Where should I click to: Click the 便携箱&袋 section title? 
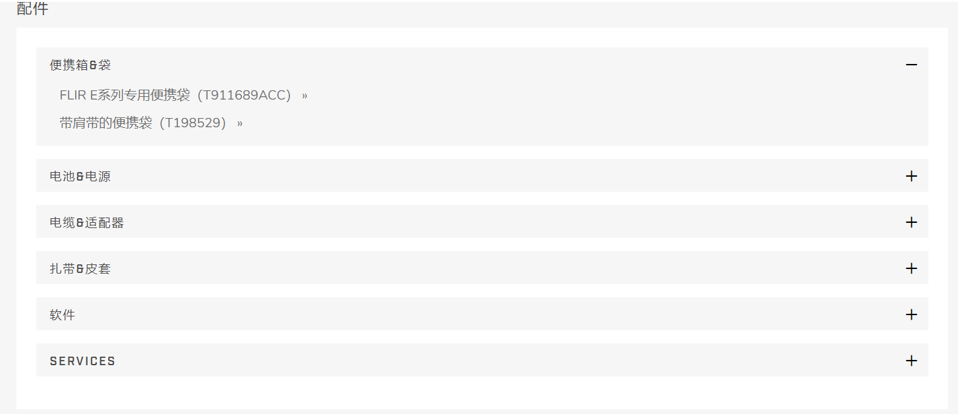[x=80, y=65]
